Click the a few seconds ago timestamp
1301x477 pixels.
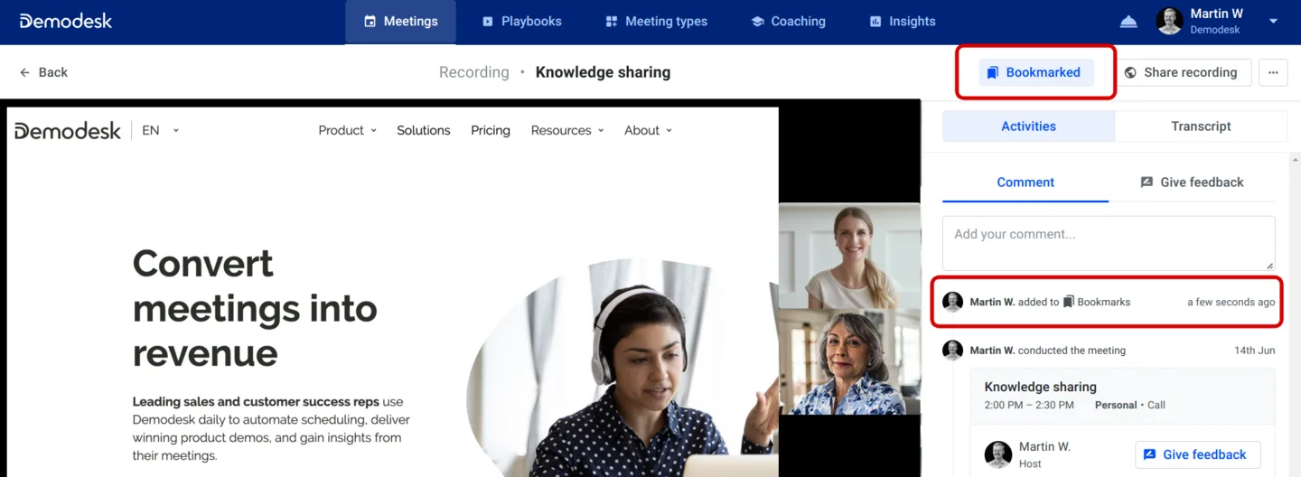point(1231,302)
